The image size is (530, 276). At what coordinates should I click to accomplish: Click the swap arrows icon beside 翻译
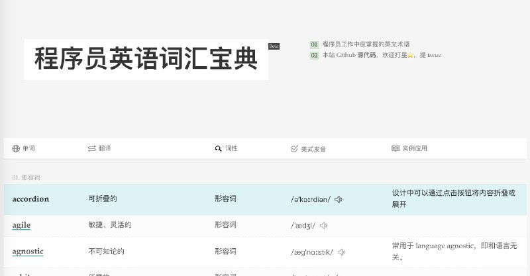click(x=92, y=149)
